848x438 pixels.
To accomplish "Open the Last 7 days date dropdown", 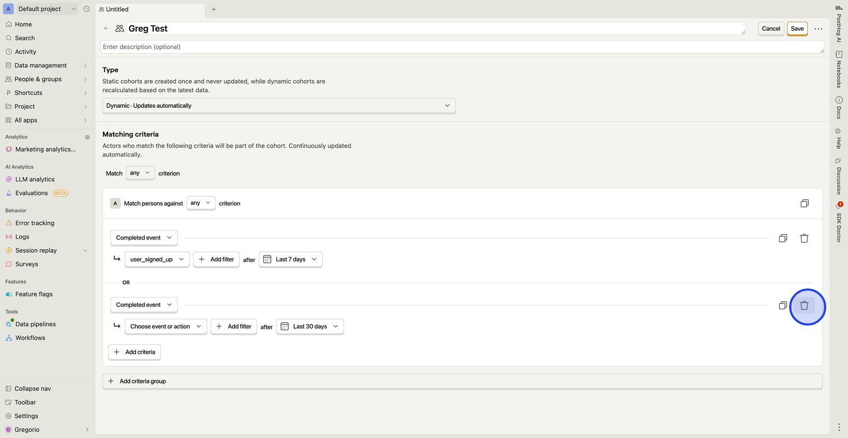I will click(x=290, y=259).
